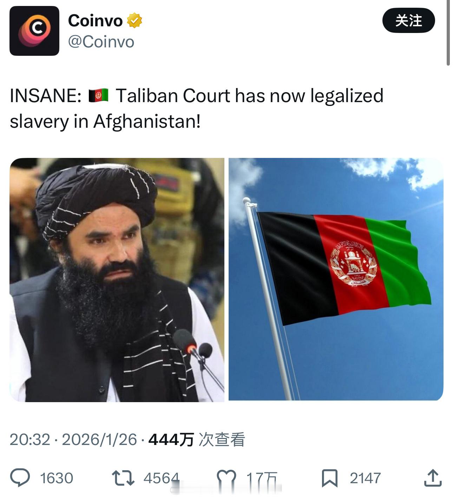Open the reply comment bubble icon
This screenshot has height=499, width=453.
pyautogui.click(x=20, y=478)
